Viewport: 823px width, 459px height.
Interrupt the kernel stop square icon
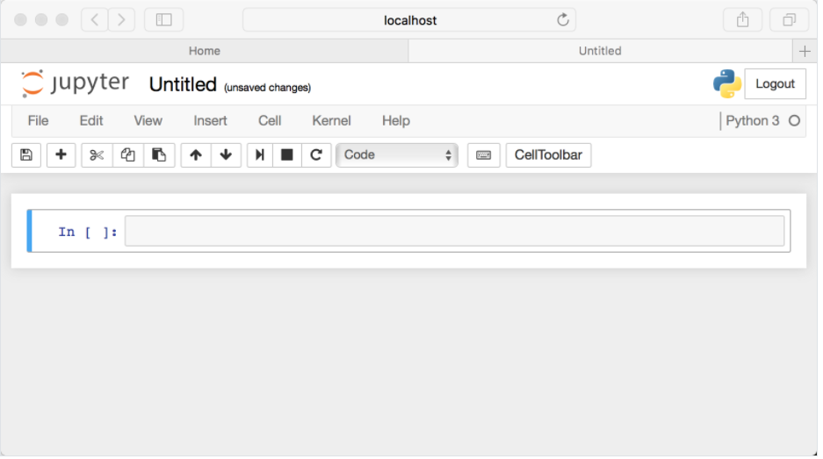click(287, 155)
